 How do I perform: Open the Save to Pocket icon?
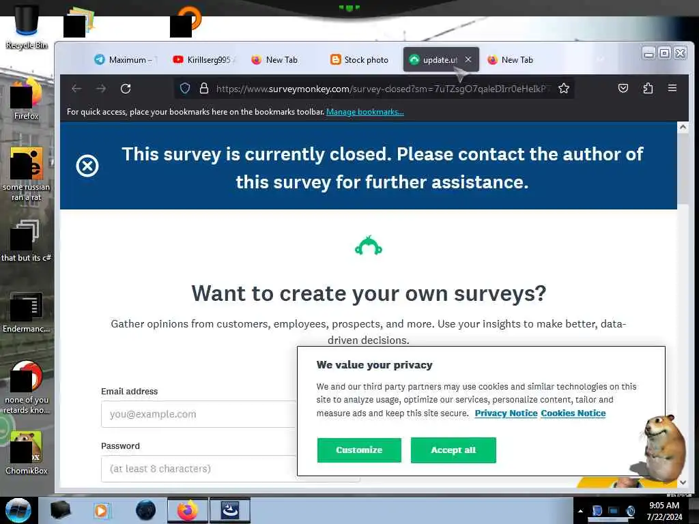click(623, 88)
